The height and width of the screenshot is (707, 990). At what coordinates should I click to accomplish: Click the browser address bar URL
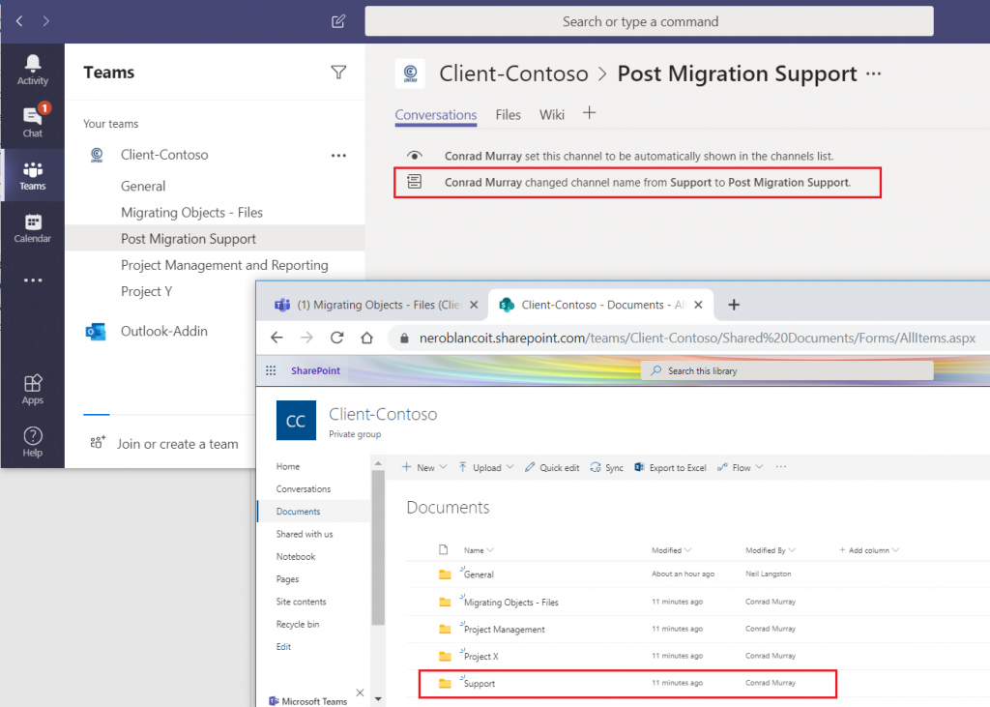coord(697,338)
